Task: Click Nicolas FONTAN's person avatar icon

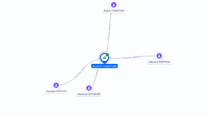Action: (x=56, y=85)
